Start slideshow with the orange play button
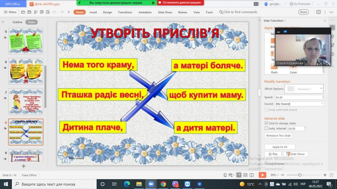 [x=262, y=175]
